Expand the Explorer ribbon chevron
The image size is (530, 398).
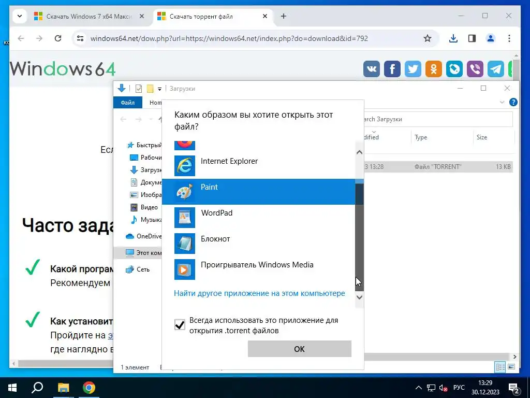[x=502, y=102]
